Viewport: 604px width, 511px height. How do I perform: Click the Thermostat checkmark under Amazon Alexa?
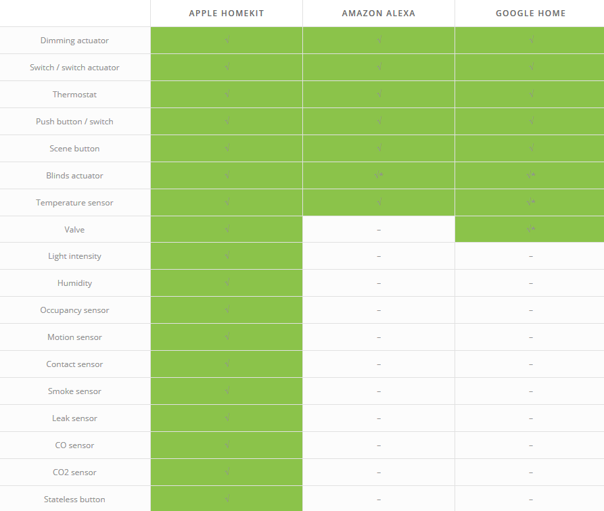coord(379,95)
